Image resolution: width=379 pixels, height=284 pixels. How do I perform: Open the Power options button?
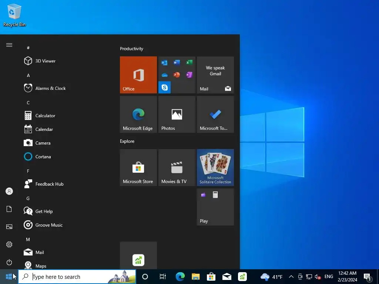point(9,262)
